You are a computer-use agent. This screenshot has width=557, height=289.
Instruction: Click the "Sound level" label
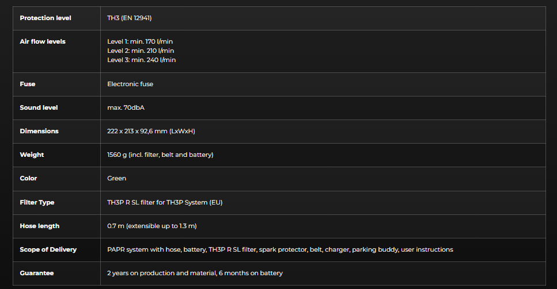[39, 107]
